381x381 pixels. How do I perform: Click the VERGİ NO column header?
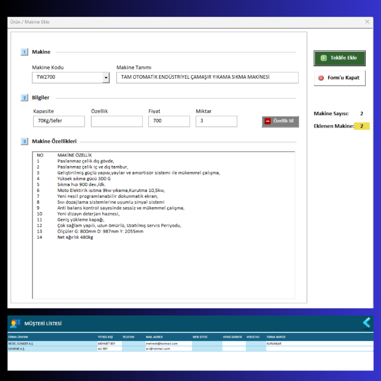(253, 337)
